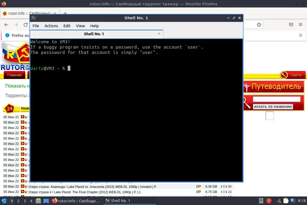Click the red alert tray icon
This screenshot has width=307, height=205.
(269, 201)
